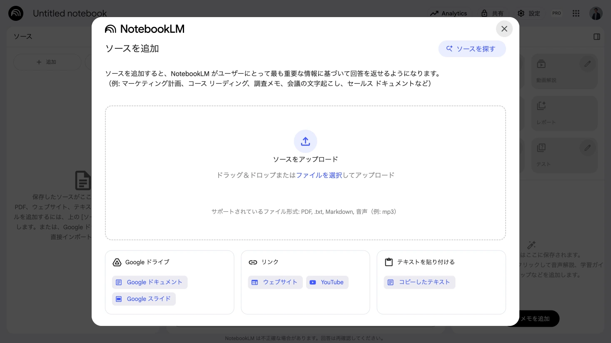Open the レポート report card
Screen dimensions: 611x343
564,113
